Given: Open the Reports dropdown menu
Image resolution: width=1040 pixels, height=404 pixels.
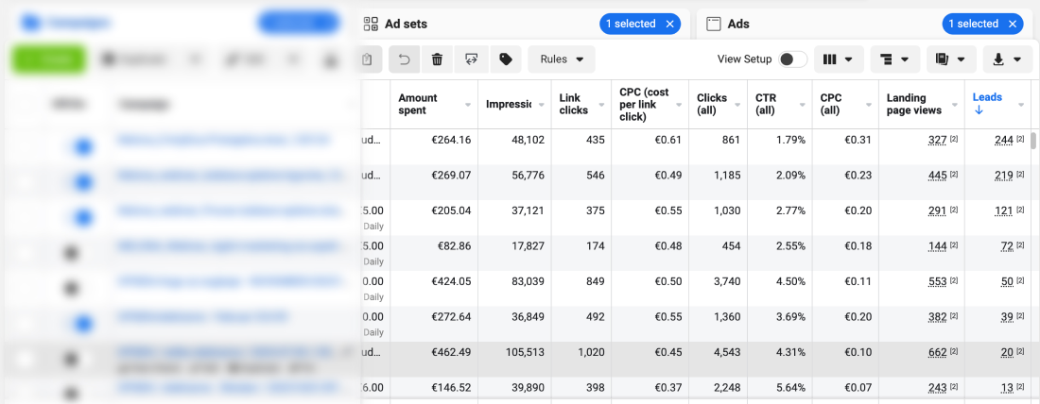Looking at the screenshot, I should click(951, 59).
